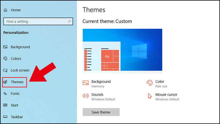
Task: Click the Personalization heading text
Action: 16,33
